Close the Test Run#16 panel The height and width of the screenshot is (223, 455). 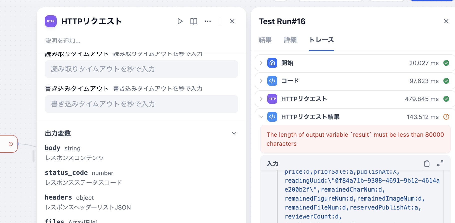[x=446, y=21]
